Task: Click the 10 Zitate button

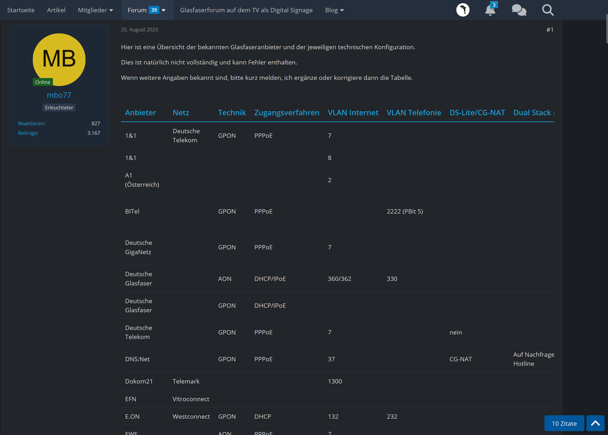Action: [x=564, y=423]
